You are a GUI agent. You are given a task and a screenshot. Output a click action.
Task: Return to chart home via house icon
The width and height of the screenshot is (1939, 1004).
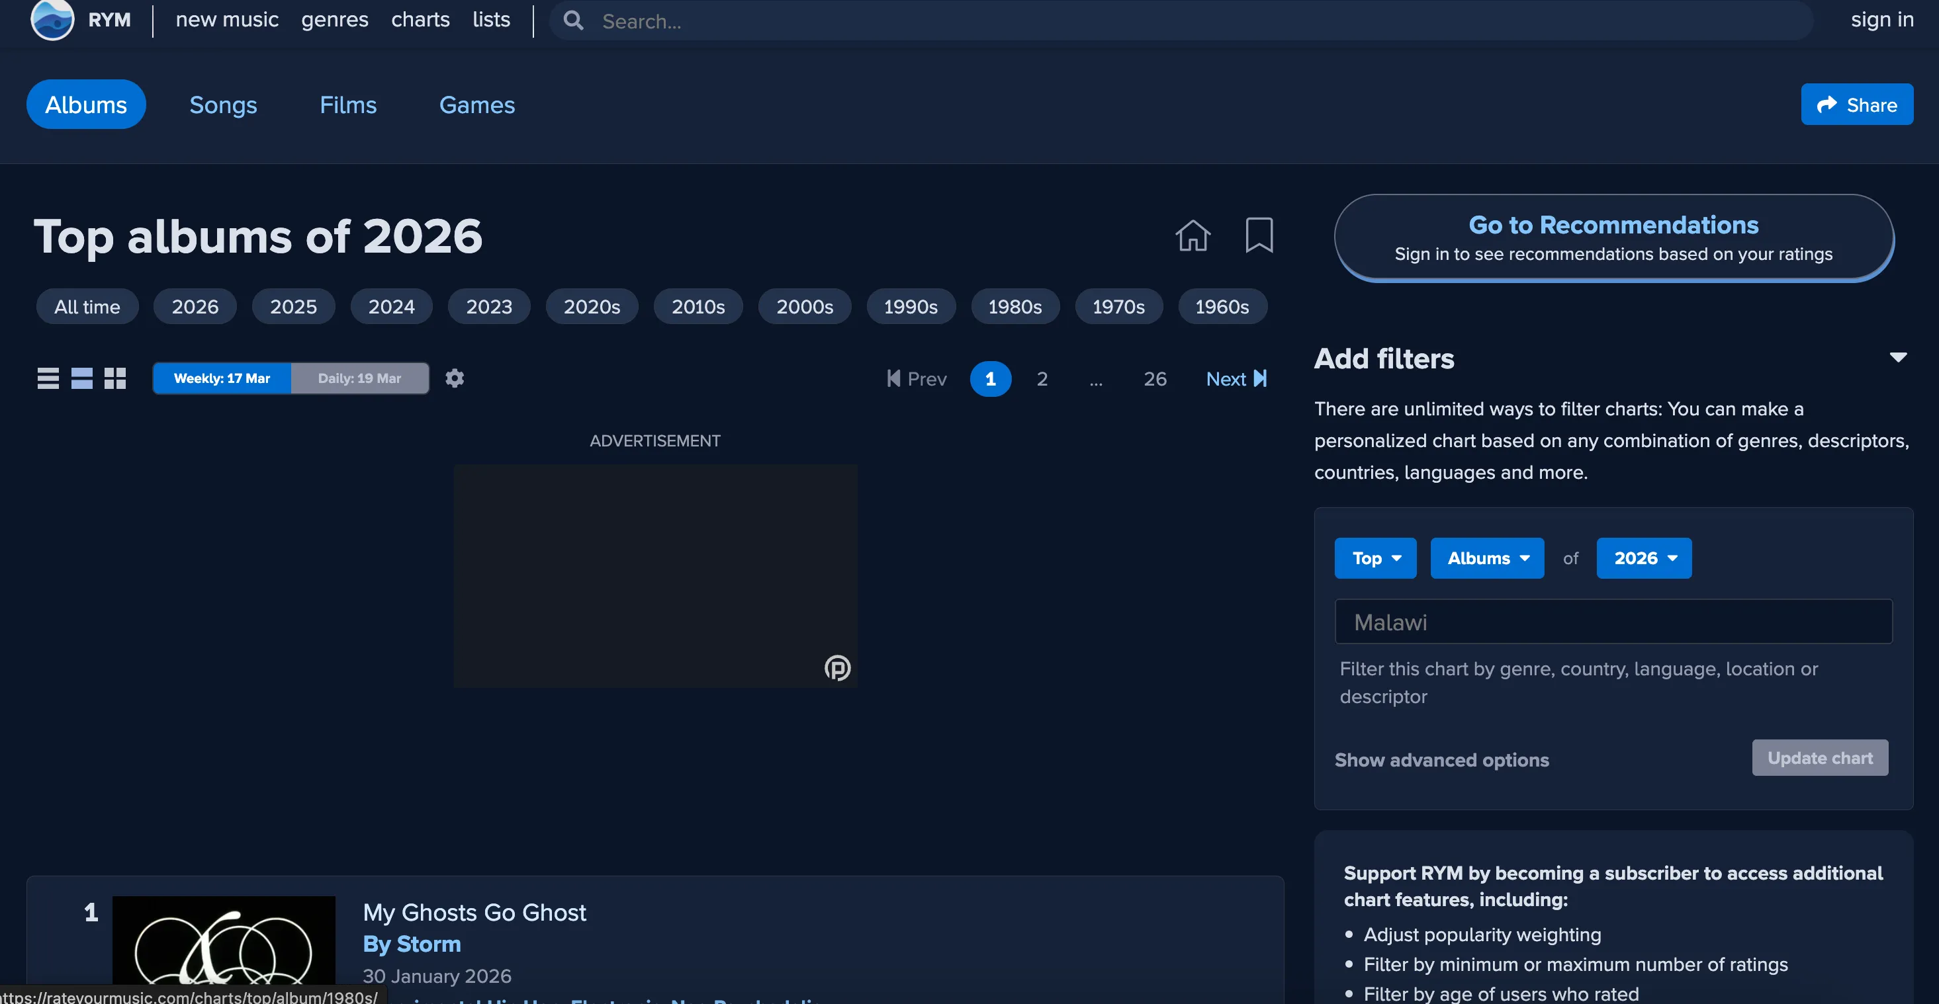tap(1193, 235)
